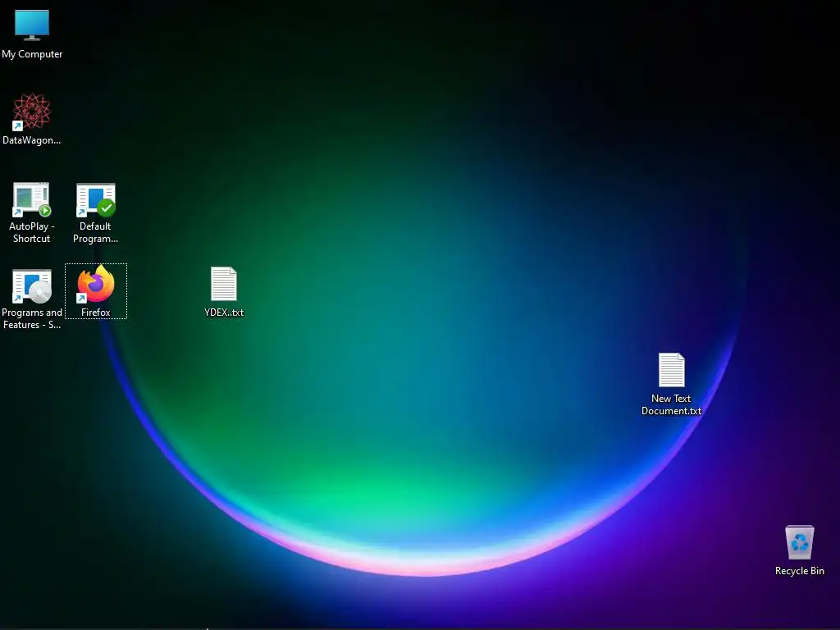Click the Programs and Features shortcut icon

click(32, 285)
